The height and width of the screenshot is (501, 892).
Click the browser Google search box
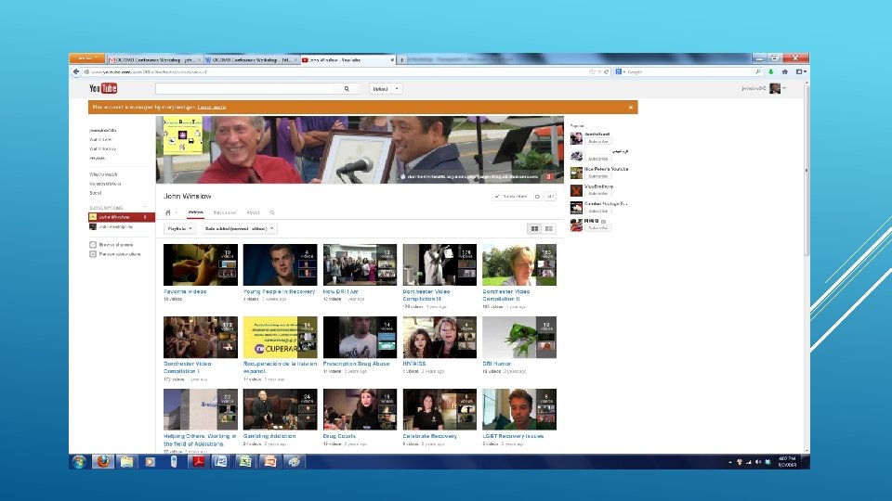[x=690, y=71]
